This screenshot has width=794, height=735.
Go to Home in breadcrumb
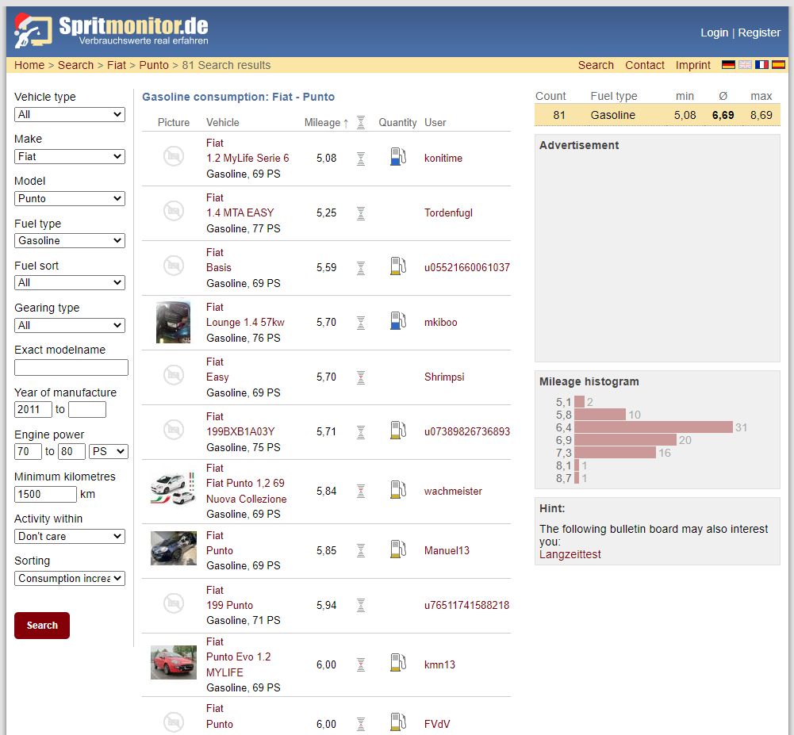pyautogui.click(x=29, y=65)
